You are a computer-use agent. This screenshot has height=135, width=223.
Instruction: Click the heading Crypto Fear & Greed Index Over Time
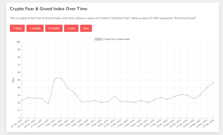pyautogui.click(x=48, y=9)
